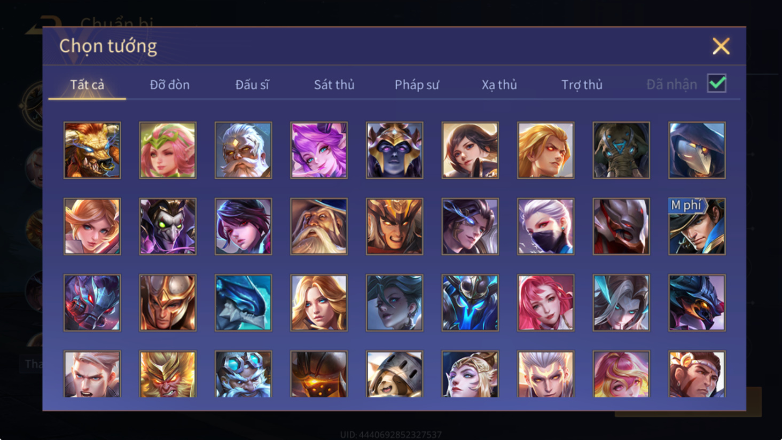Show the 'Pháp sư' heroes tab
Viewport: 782px width, 440px height.
point(417,84)
